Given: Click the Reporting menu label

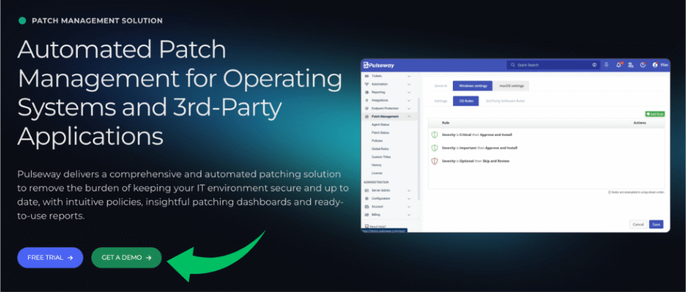Looking at the screenshot, I should 379,92.
